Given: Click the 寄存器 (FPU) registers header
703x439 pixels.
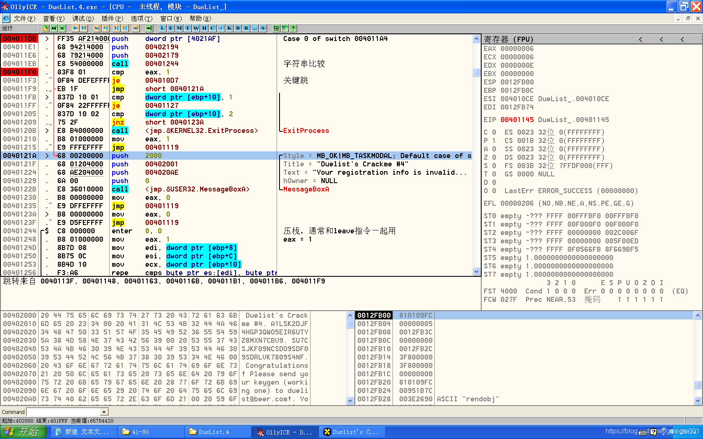Looking at the screenshot, I should [x=508, y=39].
